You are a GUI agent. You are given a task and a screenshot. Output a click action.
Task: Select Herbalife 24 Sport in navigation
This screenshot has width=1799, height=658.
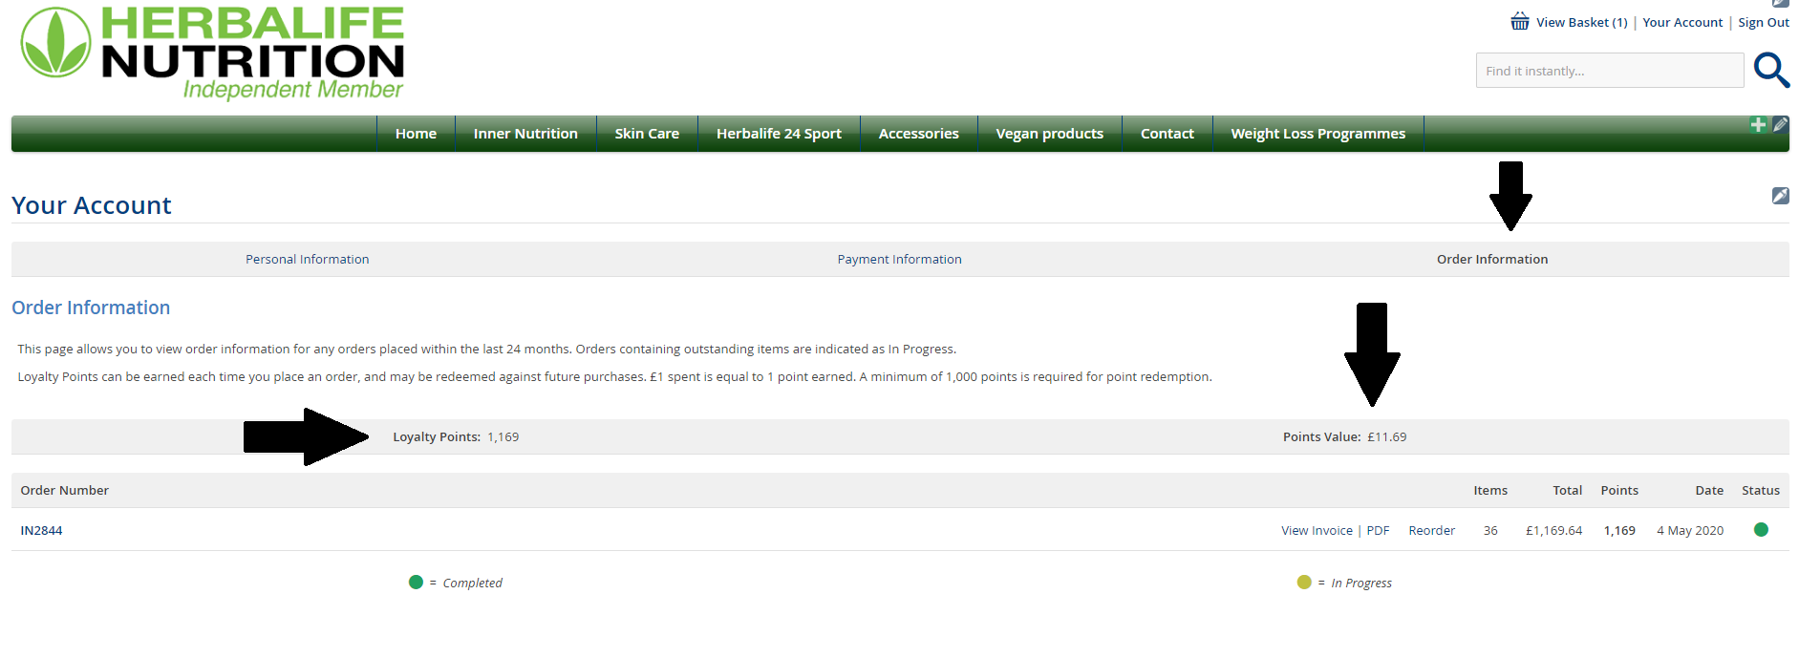pos(779,134)
